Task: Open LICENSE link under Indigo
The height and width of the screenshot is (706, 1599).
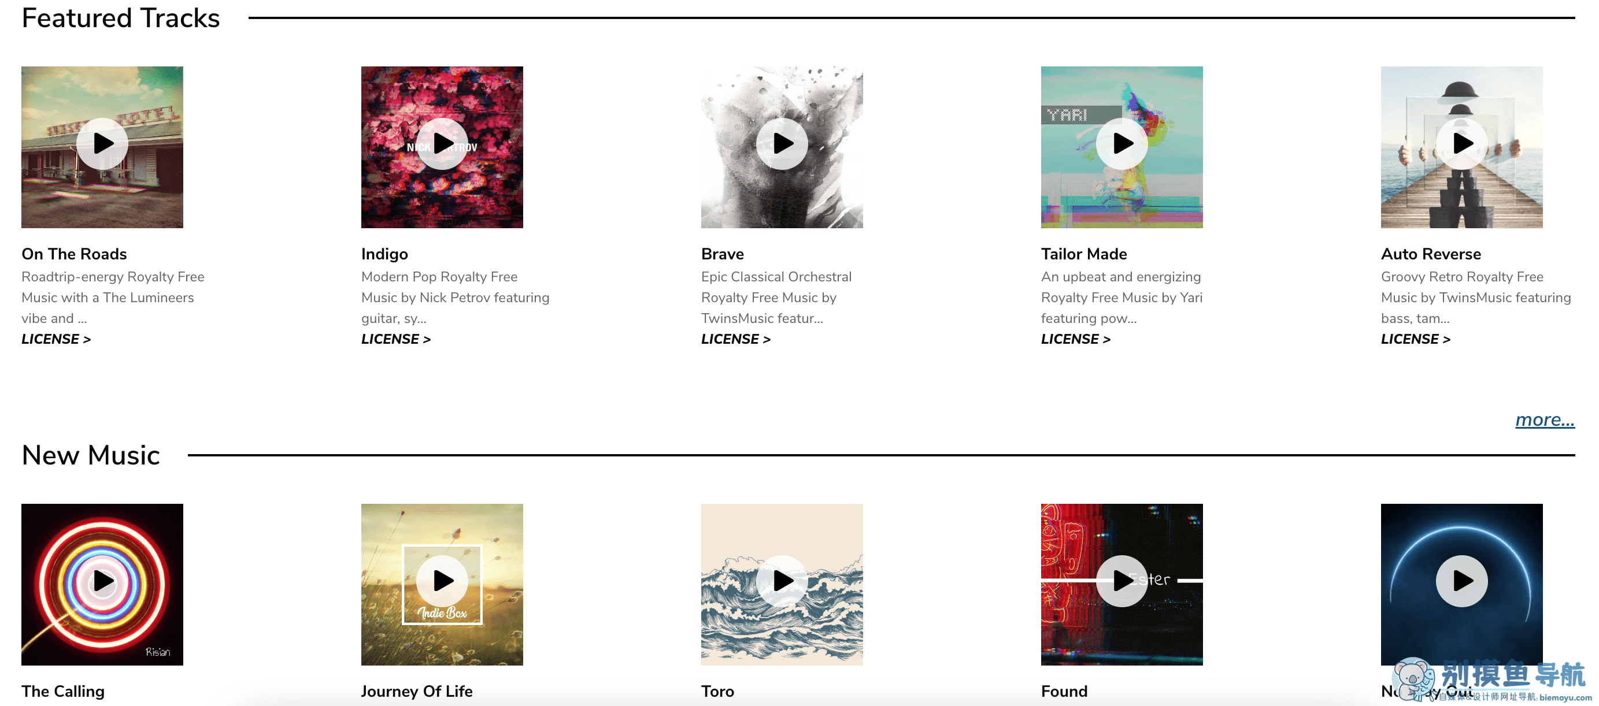Action: pyautogui.click(x=396, y=339)
